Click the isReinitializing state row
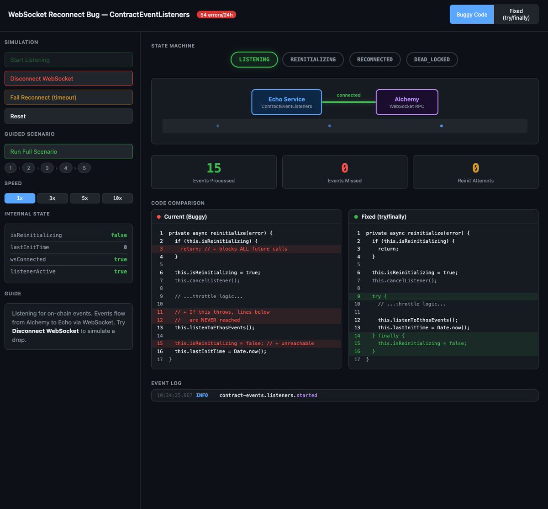Image resolution: width=548 pixels, height=509 pixels. tap(68, 235)
